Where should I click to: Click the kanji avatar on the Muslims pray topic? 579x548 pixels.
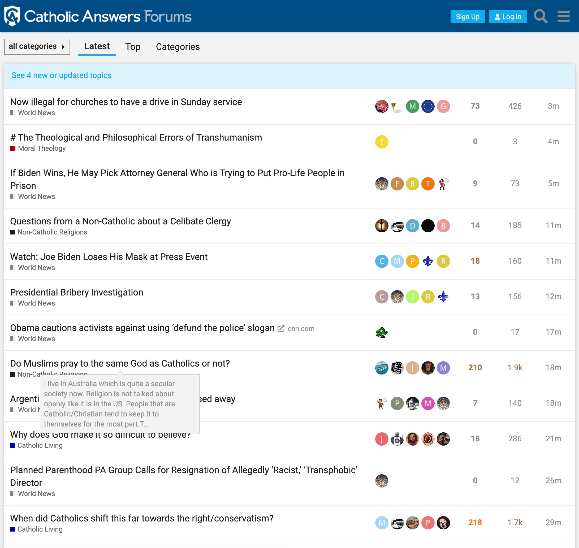pyautogui.click(x=397, y=368)
